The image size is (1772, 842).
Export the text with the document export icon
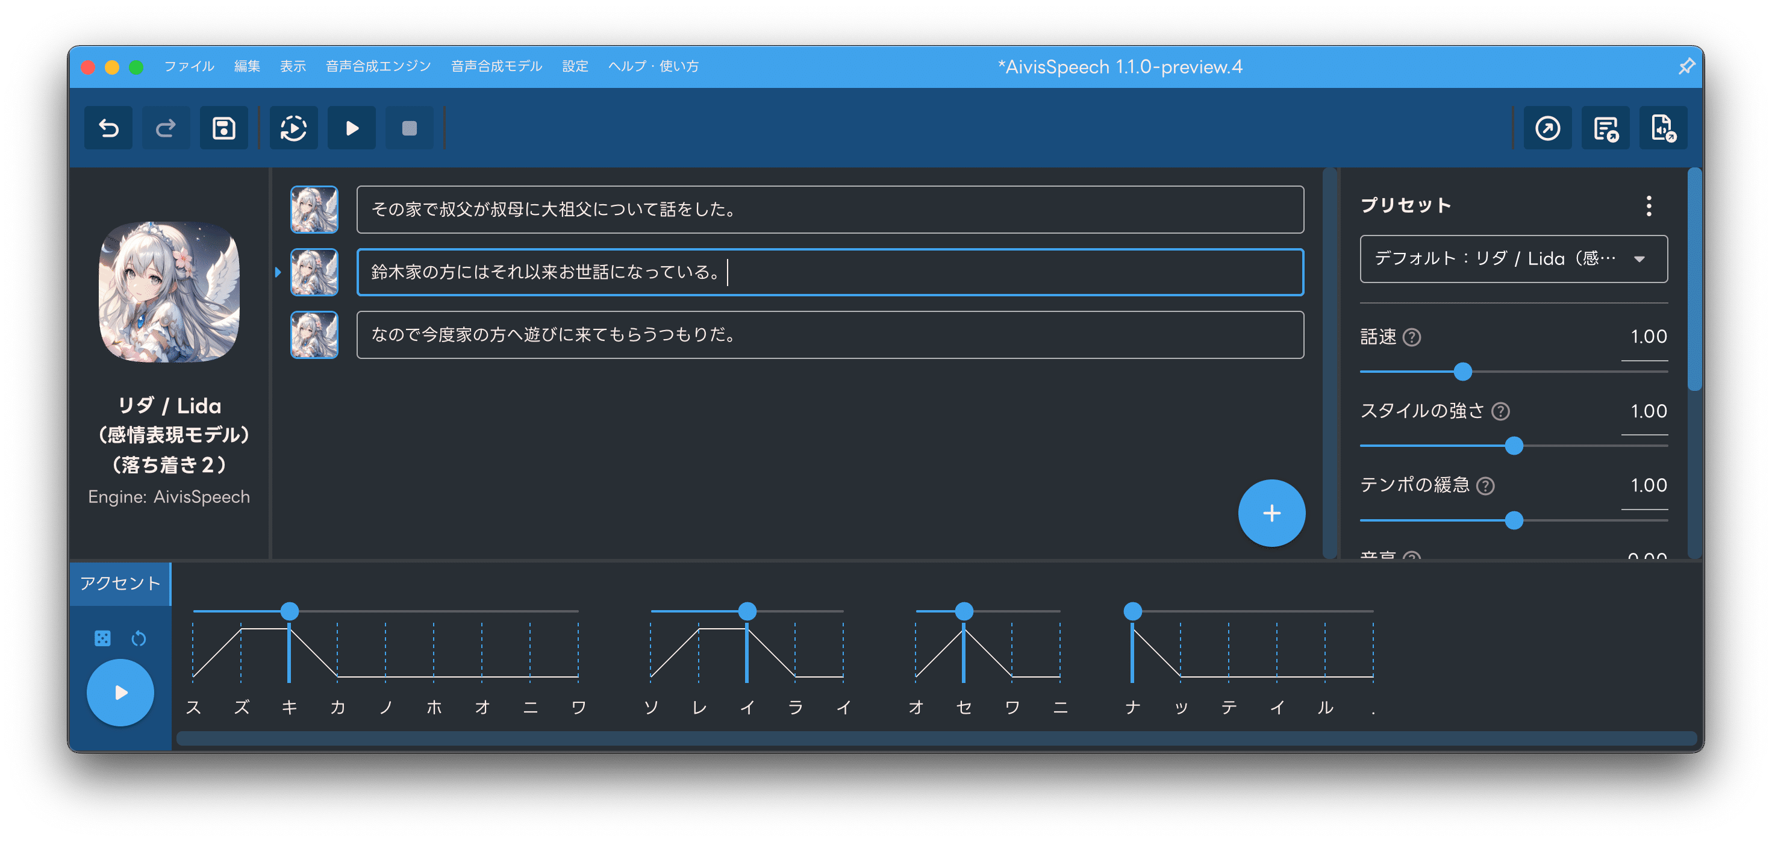[x=1606, y=127]
